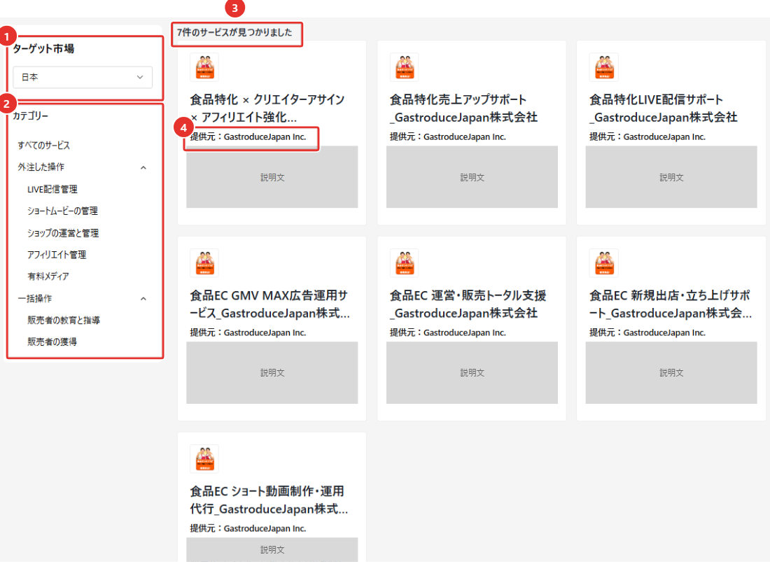This screenshot has height=562, width=770.
Task: Click logo icon of 食品EC GMV MAX card
Action: (x=204, y=263)
